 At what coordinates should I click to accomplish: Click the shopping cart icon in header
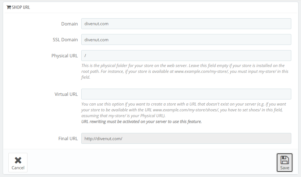[9, 7]
